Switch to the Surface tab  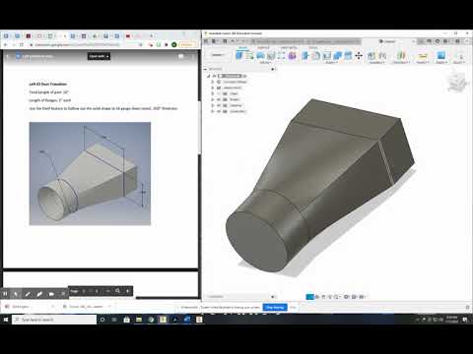coord(263,48)
